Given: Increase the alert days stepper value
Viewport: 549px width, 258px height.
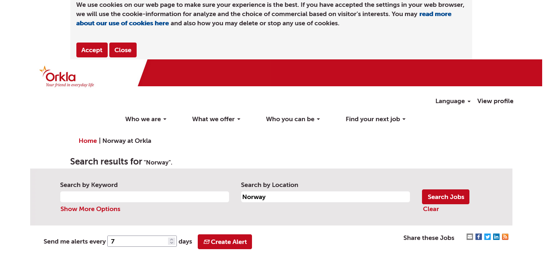Looking at the screenshot, I should point(172,239).
